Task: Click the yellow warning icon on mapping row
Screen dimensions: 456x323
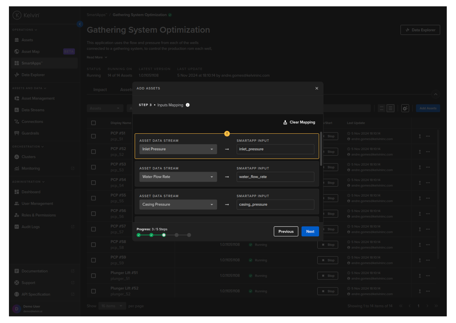Action: [227, 134]
